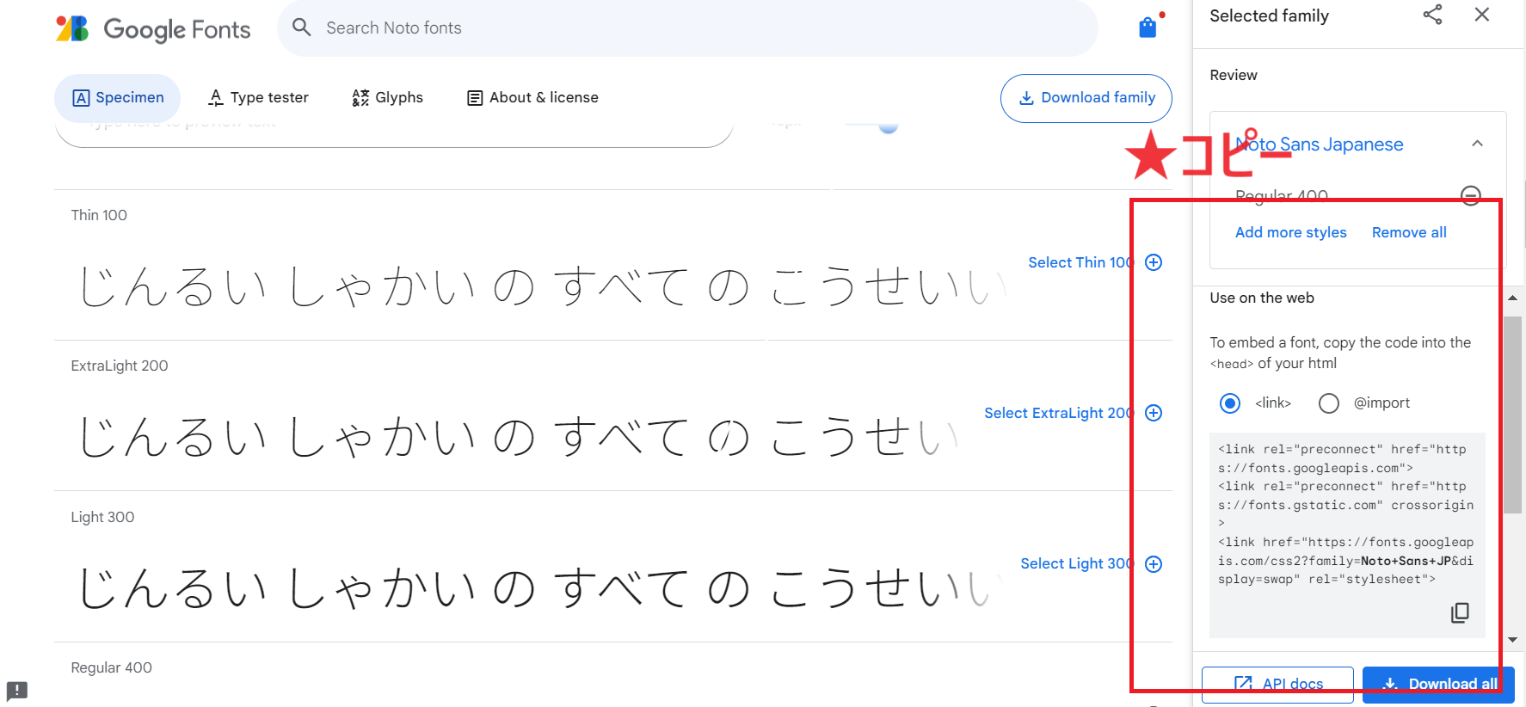Click the search magnifier icon
The image size is (1526, 707).
point(301,28)
